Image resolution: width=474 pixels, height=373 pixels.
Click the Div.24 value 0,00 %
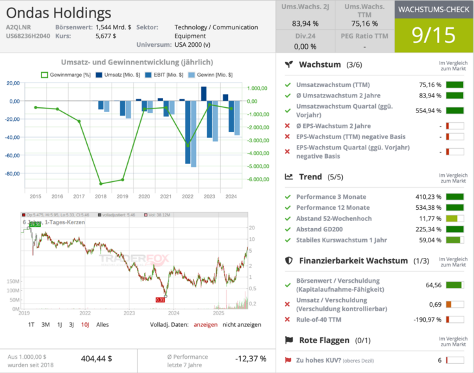pos(305,47)
